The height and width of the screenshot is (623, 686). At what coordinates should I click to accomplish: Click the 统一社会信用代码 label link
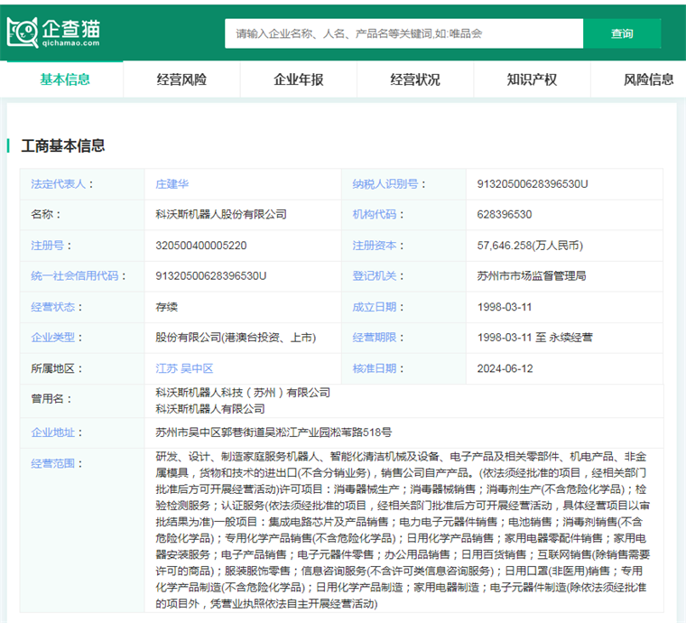point(75,276)
